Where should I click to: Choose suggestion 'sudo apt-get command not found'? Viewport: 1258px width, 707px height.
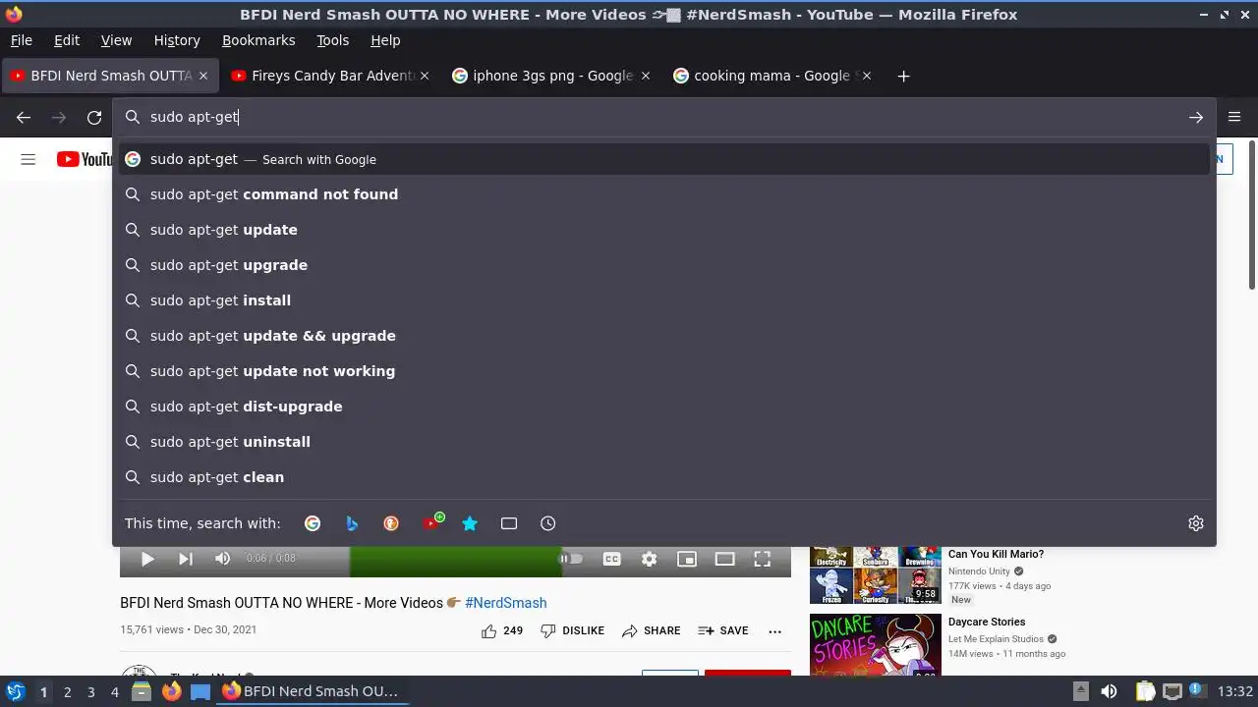(x=663, y=194)
